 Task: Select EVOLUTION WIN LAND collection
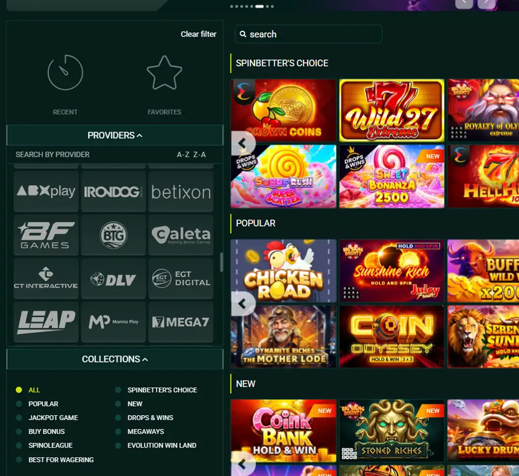point(162,446)
